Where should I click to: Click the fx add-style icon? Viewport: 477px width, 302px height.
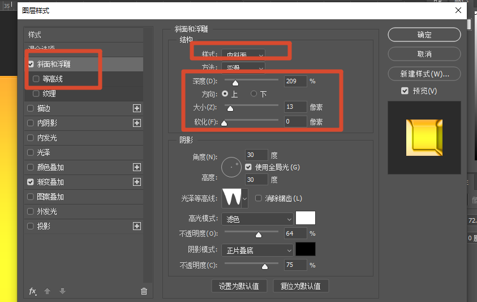(x=33, y=291)
